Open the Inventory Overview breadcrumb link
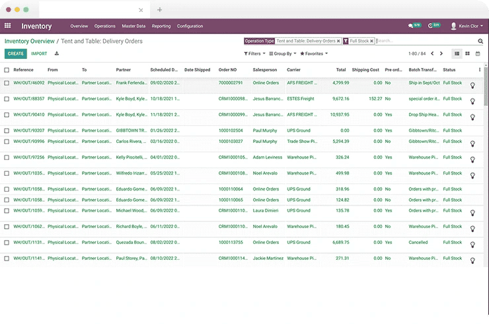The height and width of the screenshot is (324, 489). [29, 41]
